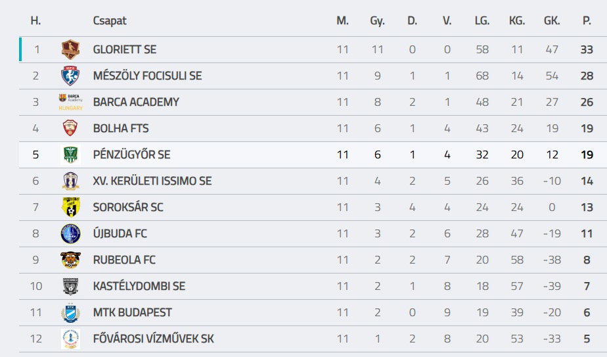The image size is (607, 357).
Task: Click the P. points column header
Action: point(587,20)
